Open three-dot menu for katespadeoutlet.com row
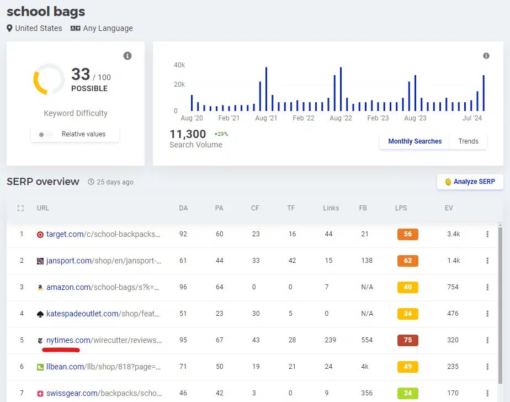Image resolution: width=510 pixels, height=402 pixels. 487,314
